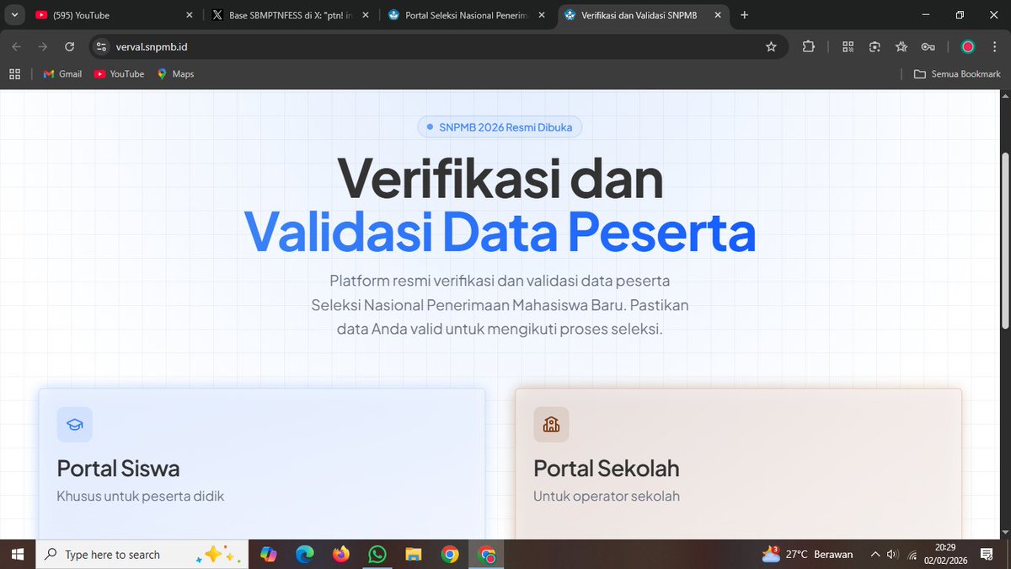Image resolution: width=1011 pixels, height=569 pixels.
Task: Open the Windows Start menu
Action: tap(17, 555)
